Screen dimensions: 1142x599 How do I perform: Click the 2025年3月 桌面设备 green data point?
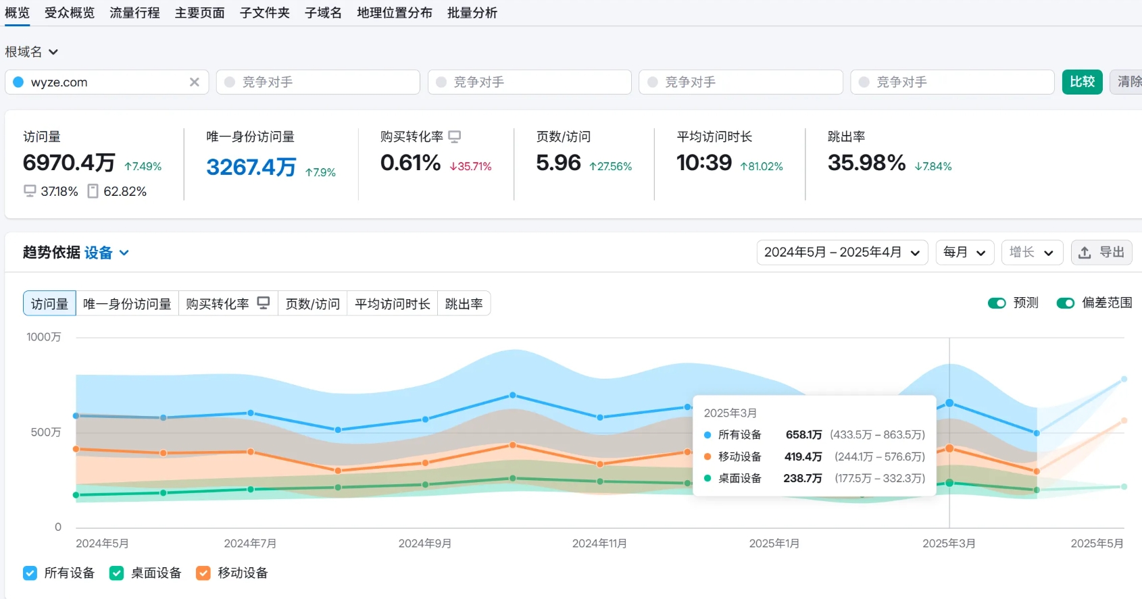pos(949,483)
